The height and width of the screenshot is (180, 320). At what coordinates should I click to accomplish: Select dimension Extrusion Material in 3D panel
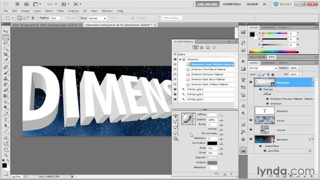[x=207, y=74]
